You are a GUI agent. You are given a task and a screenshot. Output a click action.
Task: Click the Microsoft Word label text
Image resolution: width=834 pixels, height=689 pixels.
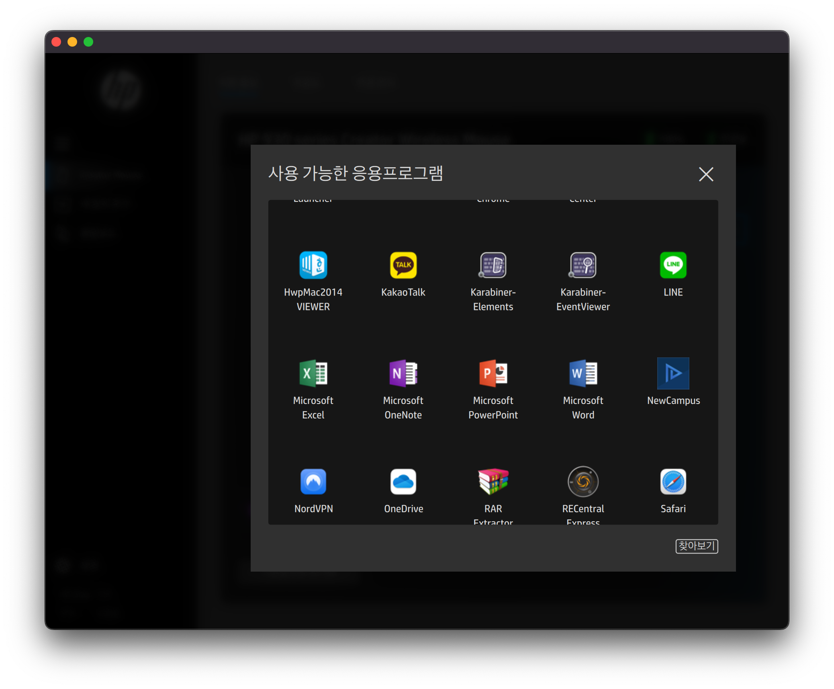(583, 408)
